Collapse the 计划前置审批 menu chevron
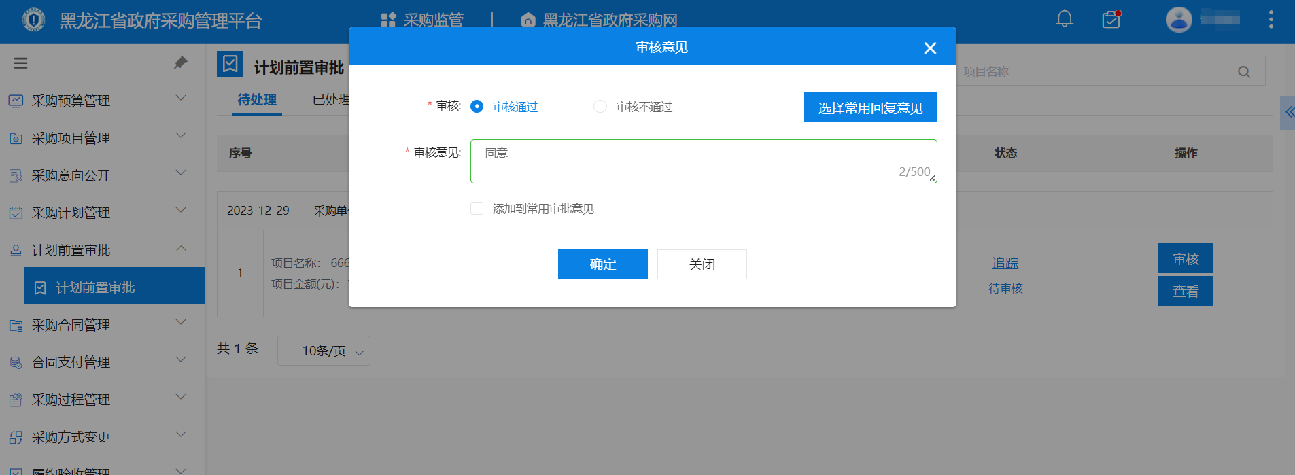Screen dimensions: 1295x475 [x=181, y=248]
